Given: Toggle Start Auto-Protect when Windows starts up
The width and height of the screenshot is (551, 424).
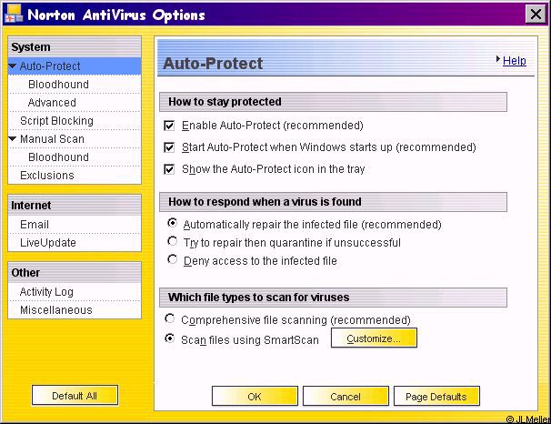Looking at the screenshot, I should point(169,147).
